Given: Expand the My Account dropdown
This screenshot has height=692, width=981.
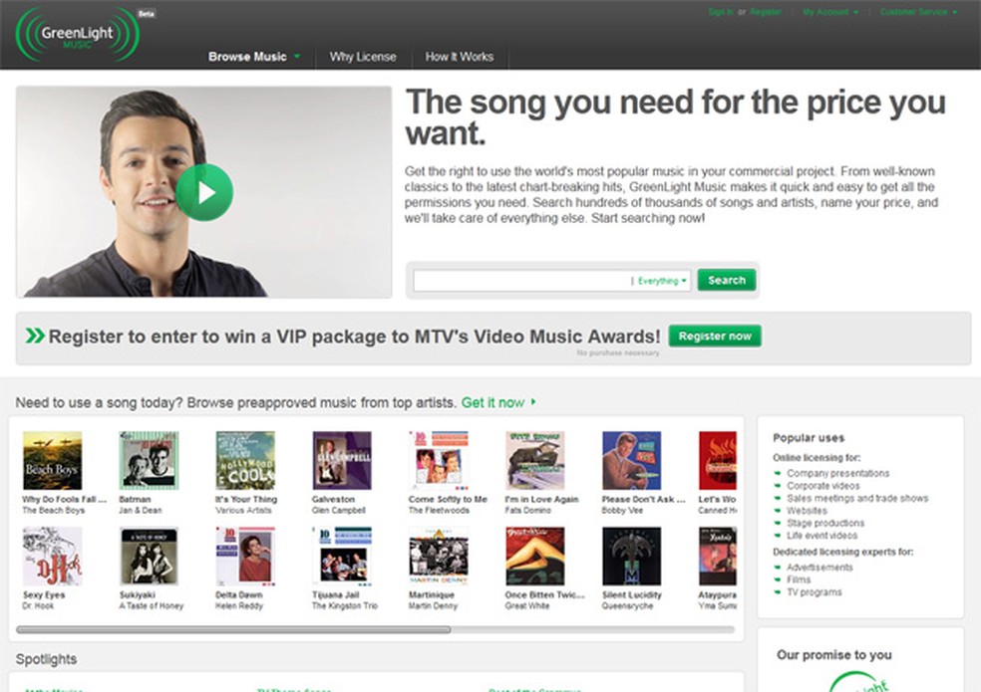Looking at the screenshot, I should [x=830, y=12].
